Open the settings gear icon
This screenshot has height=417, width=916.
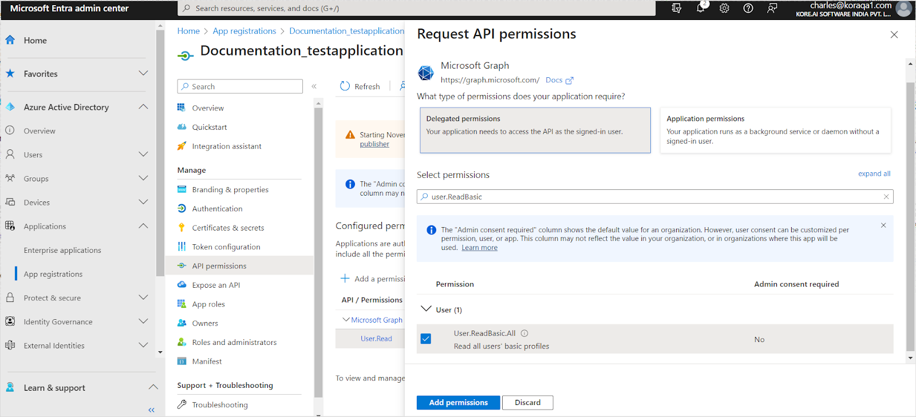click(x=724, y=8)
